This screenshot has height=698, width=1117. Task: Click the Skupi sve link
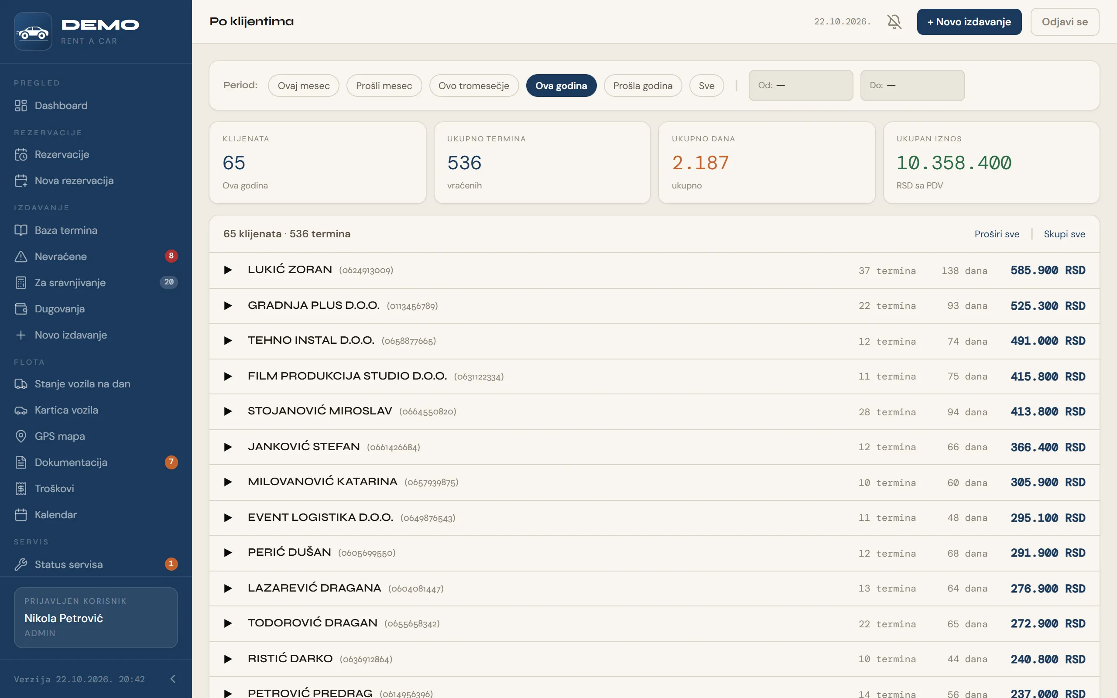1064,234
